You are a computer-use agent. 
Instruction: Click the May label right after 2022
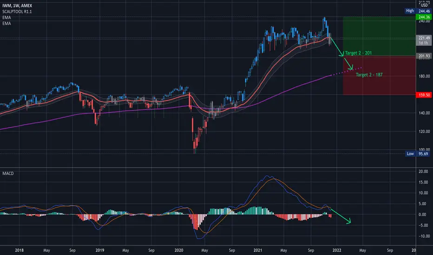click(x=362, y=250)
